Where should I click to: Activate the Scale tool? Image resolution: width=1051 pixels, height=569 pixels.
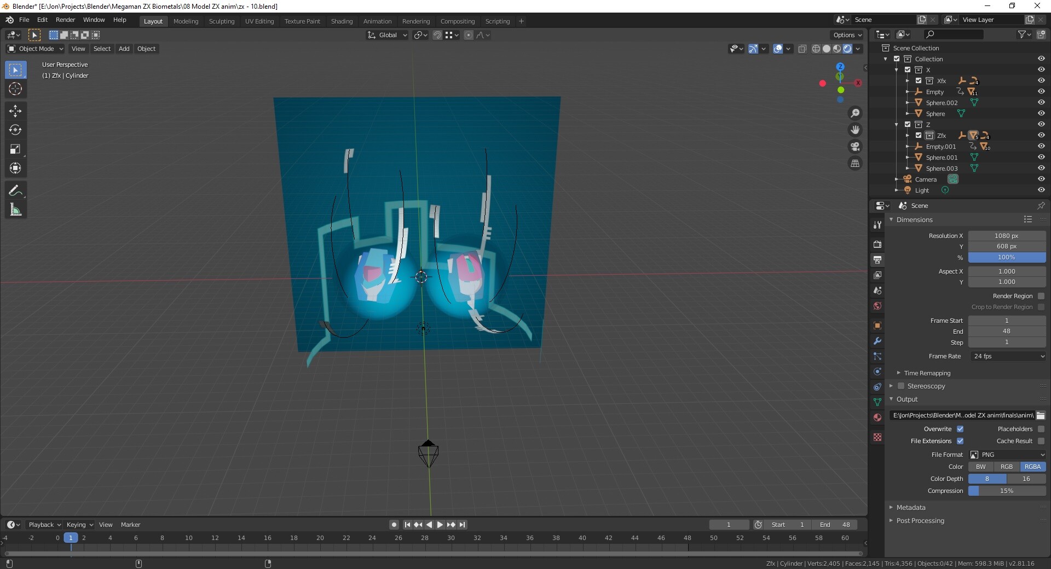pyautogui.click(x=15, y=149)
